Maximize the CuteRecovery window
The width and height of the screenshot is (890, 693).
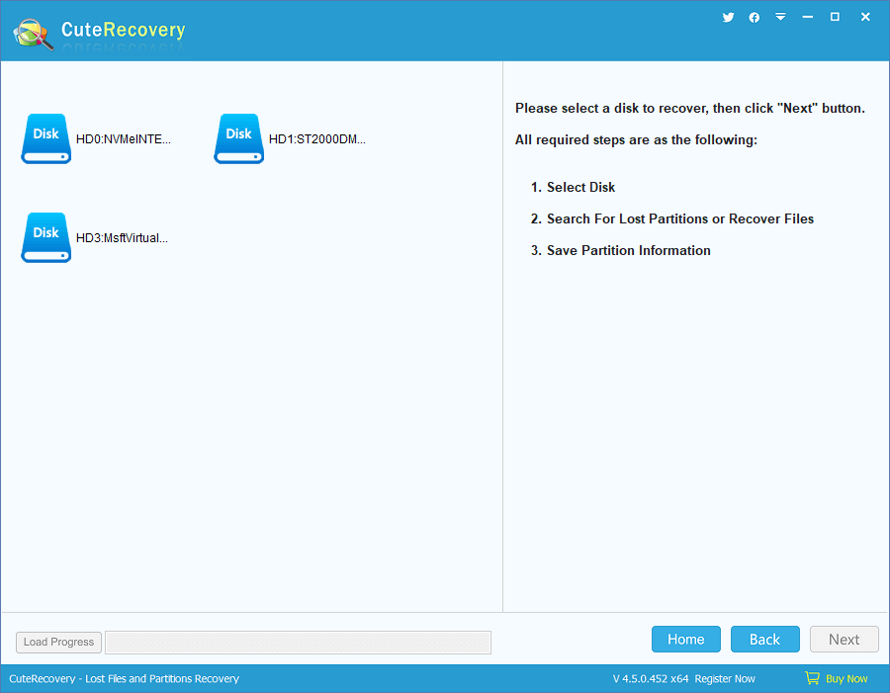click(835, 17)
